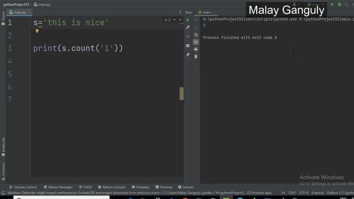Rerun main with the green Run tool window arrow
The image size is (354, 199).
click(x=188, y=20)
